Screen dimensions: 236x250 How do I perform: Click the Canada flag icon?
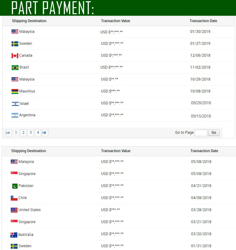coord(15,56)
